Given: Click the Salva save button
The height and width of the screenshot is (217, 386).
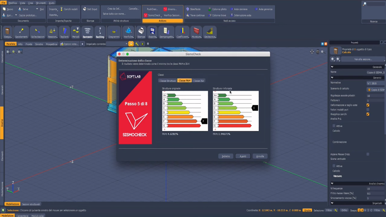Looking at the screenshot, I should click(x=23, y=9).
